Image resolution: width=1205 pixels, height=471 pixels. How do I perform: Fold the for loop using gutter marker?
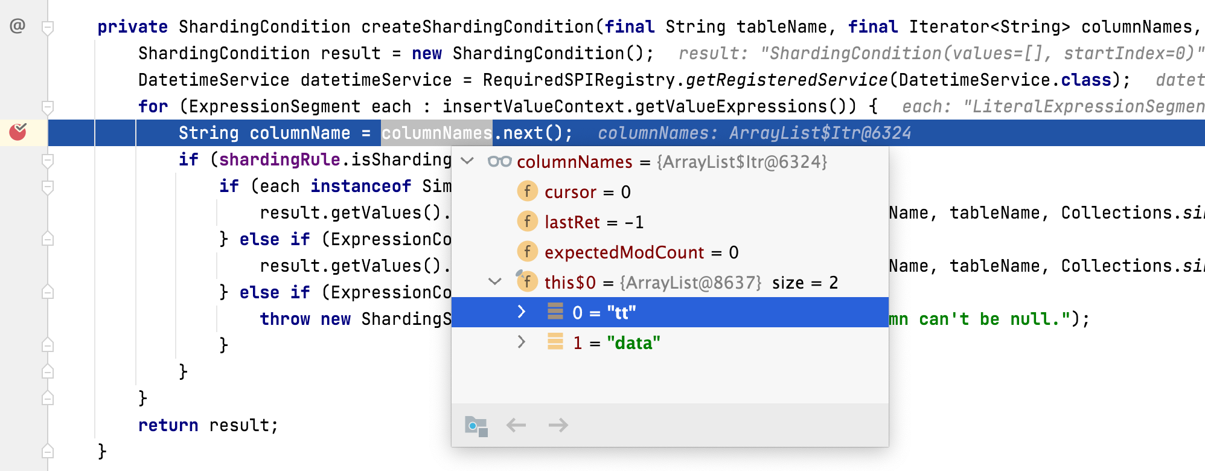click(48, 107)
